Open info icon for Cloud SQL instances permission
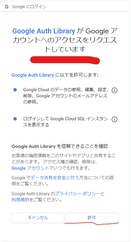131x242 pixels. pyautogui.click(x=115, y=119)
